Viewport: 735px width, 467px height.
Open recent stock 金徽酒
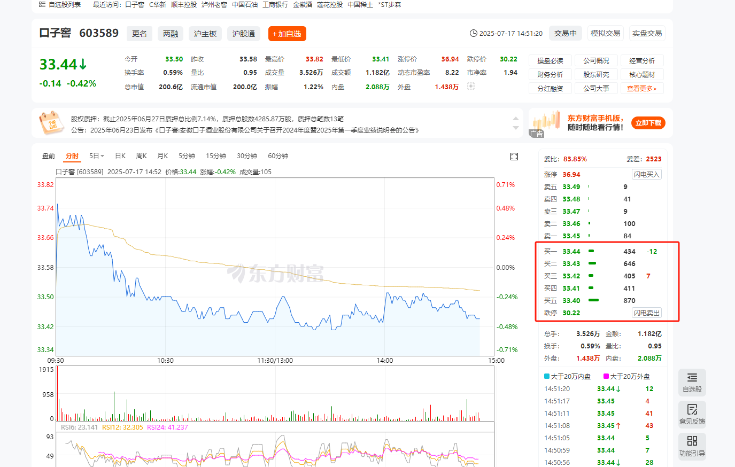coord(303,4)
